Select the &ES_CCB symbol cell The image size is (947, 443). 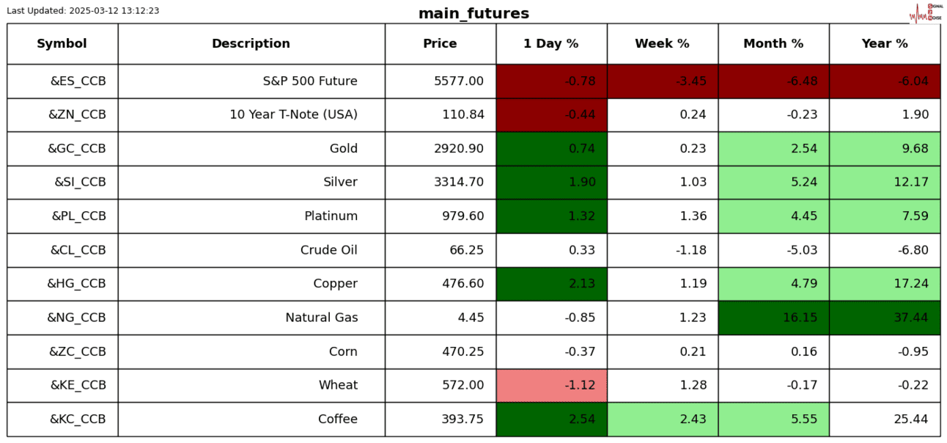click(78, 81)
